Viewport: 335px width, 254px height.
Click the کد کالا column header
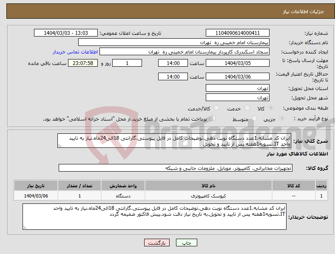[294, 186]
